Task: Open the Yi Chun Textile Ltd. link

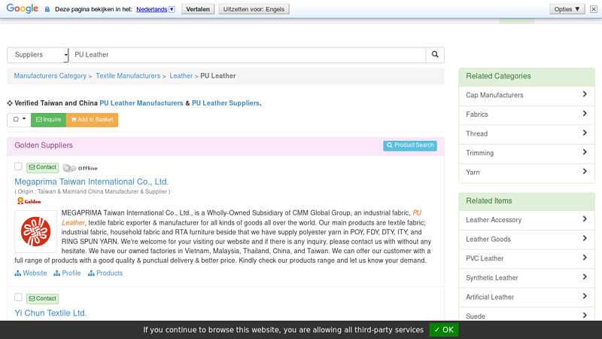Action: pyautogui.click(x=50, y=313)
